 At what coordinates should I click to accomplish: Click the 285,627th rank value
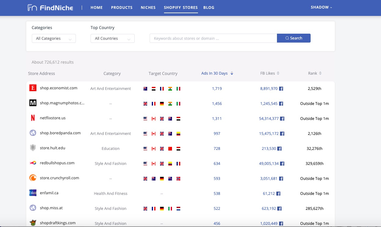point(315,209)
